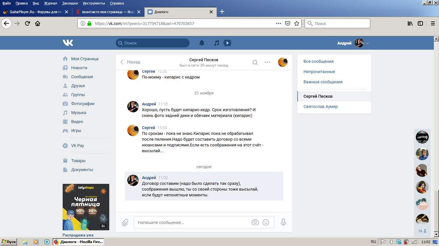
Task: Attach a file with paperclip icon
Action: 125,222
